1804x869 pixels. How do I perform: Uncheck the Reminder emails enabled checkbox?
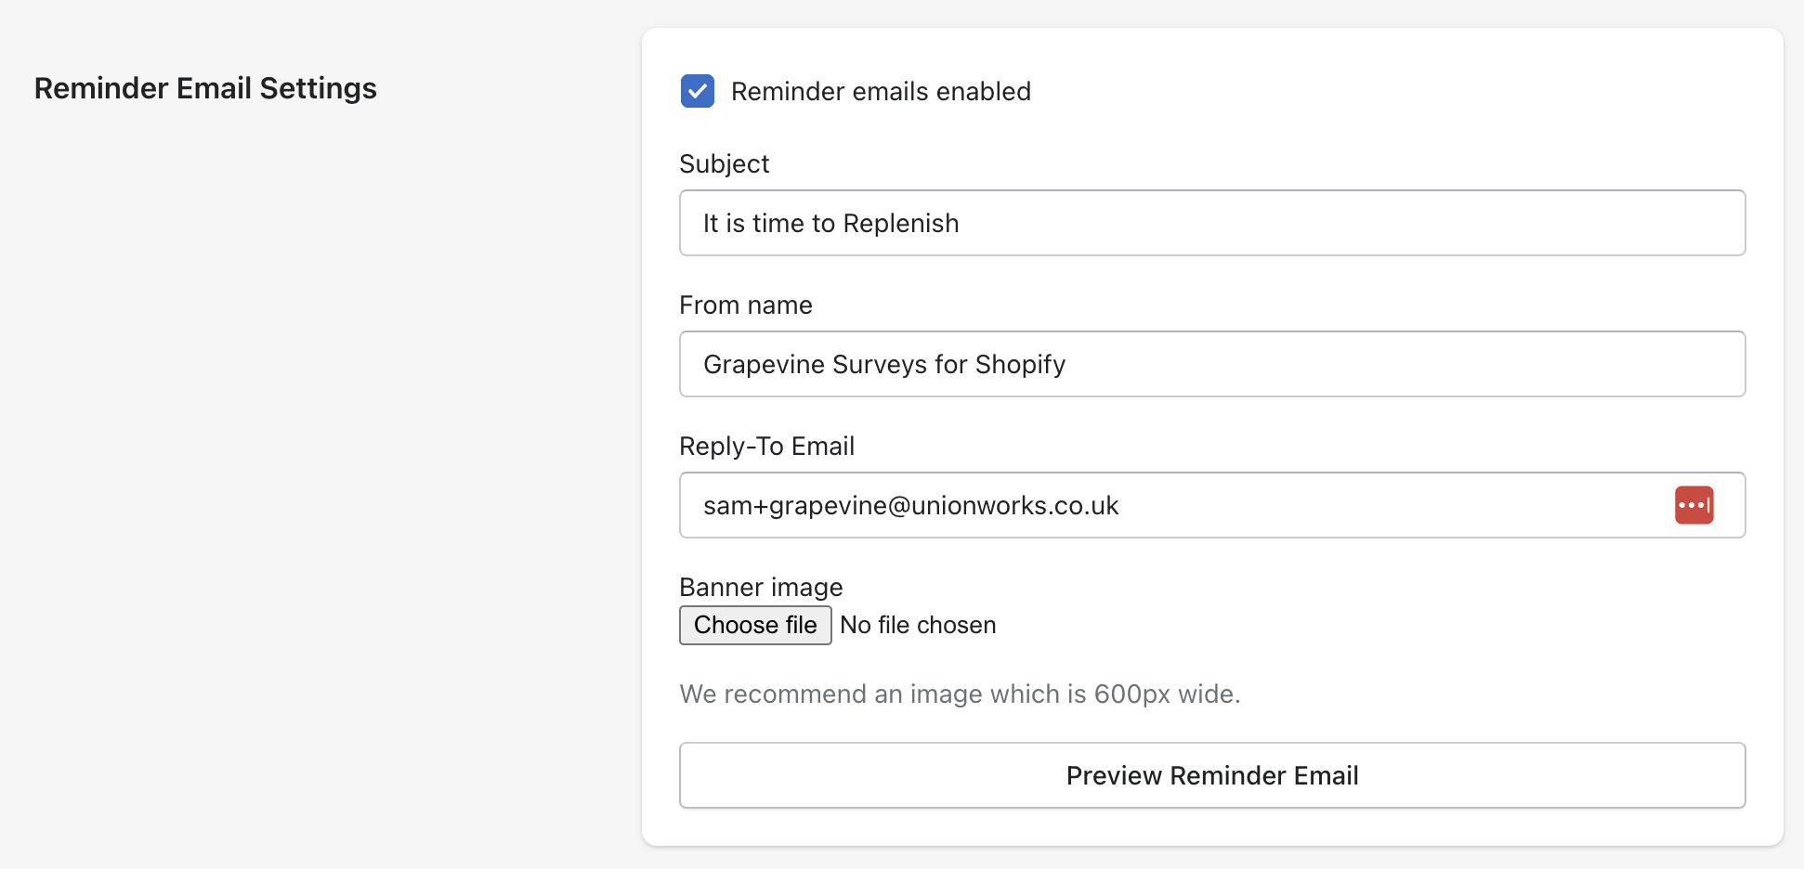pos(698,91)
